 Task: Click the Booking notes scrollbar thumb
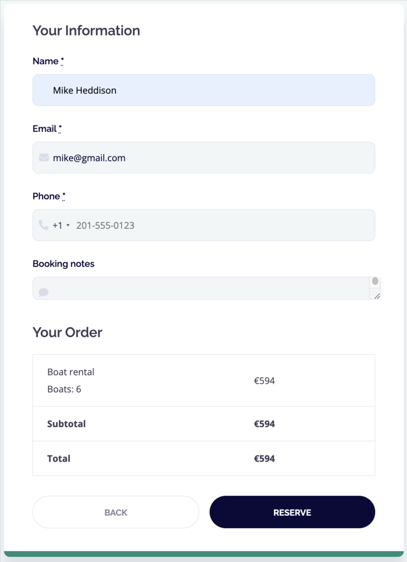coord(375,281)
